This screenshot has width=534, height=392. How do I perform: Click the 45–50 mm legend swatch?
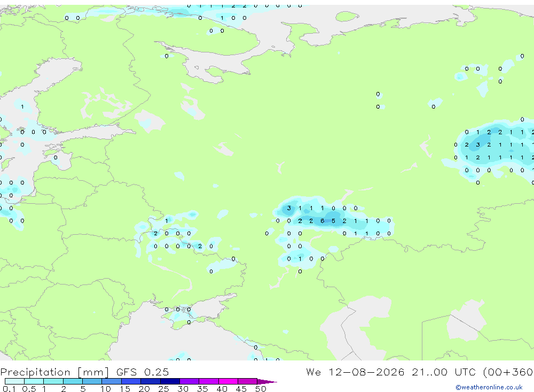coord(247,381)
